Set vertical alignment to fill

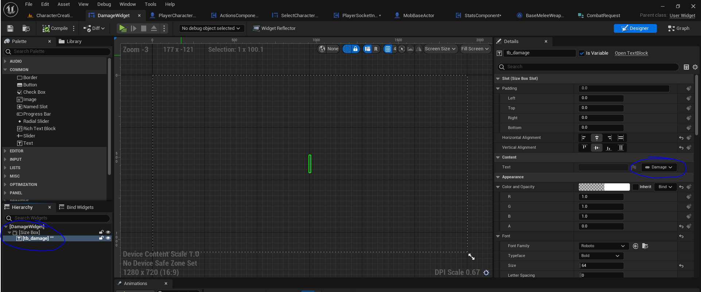621,148
